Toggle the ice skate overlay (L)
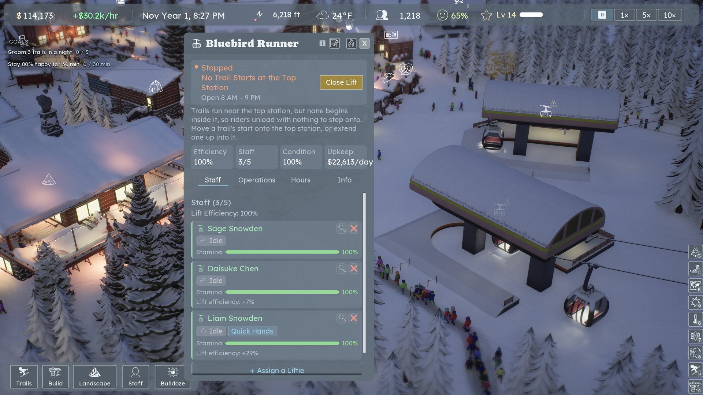The height and width of the screenshot is (395, 703). pos(695,269)
